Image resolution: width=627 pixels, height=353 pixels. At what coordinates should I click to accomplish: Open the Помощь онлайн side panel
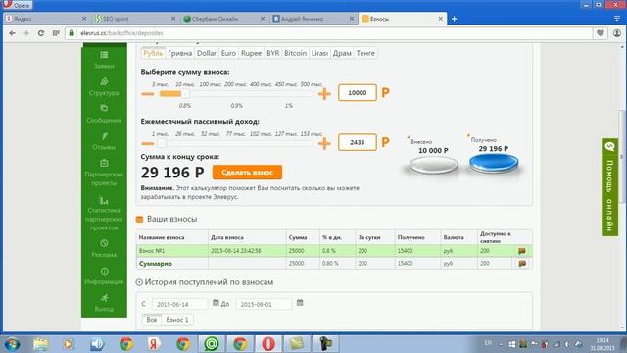[609, 187]
